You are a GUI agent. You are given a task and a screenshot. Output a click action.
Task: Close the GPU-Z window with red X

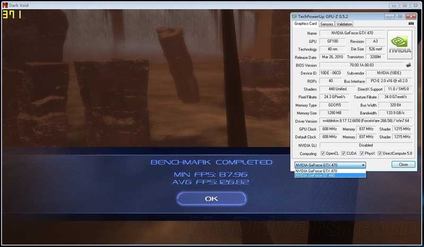(411, 17)
